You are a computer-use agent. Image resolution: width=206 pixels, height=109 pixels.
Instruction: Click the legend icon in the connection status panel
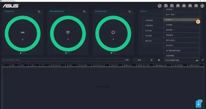pyautogui.click(x=39, y=11)
